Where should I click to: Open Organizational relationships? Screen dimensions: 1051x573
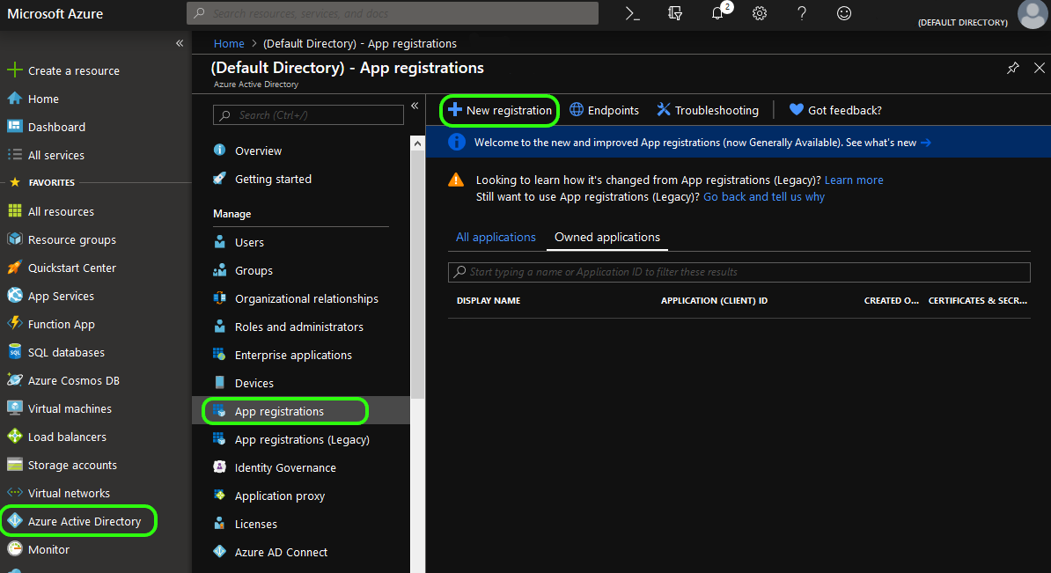click(296, 298)
